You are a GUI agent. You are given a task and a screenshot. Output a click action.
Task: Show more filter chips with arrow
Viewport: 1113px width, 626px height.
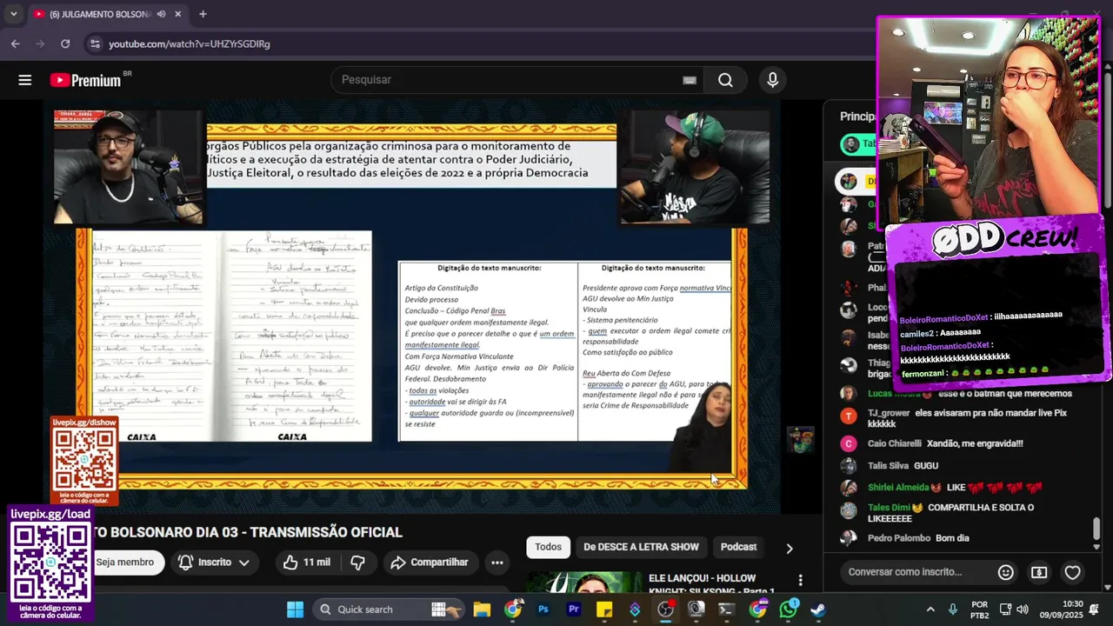[790, 548]
